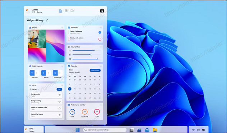Open the Behind The Scenes task
The image size is (227, 133).
point(46,115)
